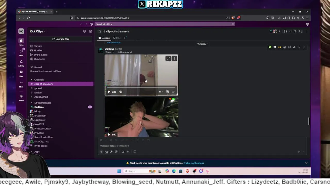Click the Upgrade Plan button
The height and width of the screenshot is (186, 330).
click(x=61, y=39)
